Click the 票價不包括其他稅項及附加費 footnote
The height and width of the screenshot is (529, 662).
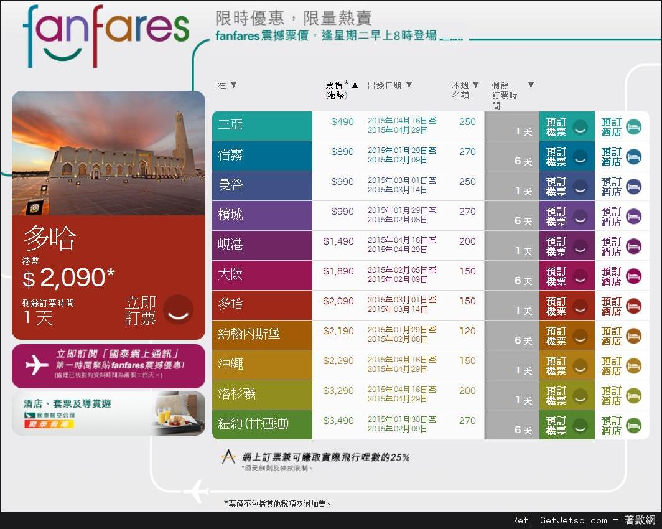click(277, 503)
